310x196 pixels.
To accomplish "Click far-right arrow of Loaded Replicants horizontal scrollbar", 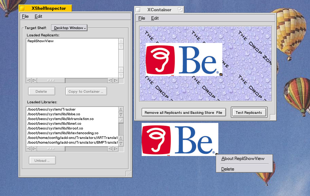I will pyautogui.click(x=116, y=80).
